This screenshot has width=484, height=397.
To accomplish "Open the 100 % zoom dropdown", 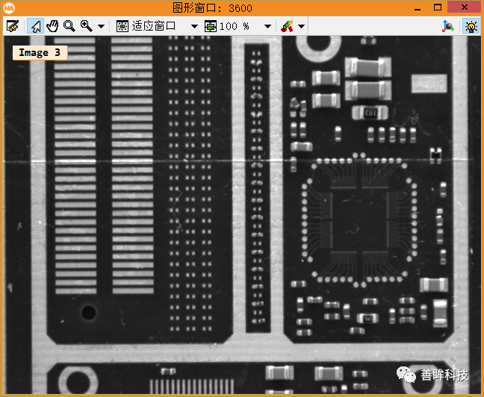I will (267, 27).
